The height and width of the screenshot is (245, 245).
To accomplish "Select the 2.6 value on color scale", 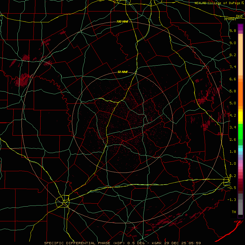I will [x=233, y=140].
